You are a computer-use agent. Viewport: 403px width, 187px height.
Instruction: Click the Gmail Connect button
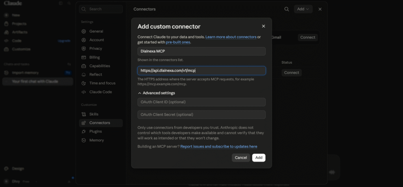point(308,37)
